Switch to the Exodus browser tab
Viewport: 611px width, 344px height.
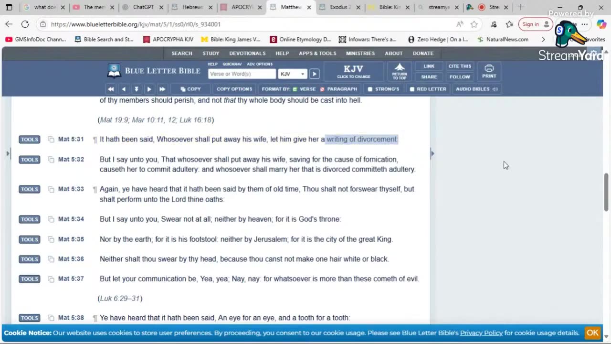click(x=339, y=7)
